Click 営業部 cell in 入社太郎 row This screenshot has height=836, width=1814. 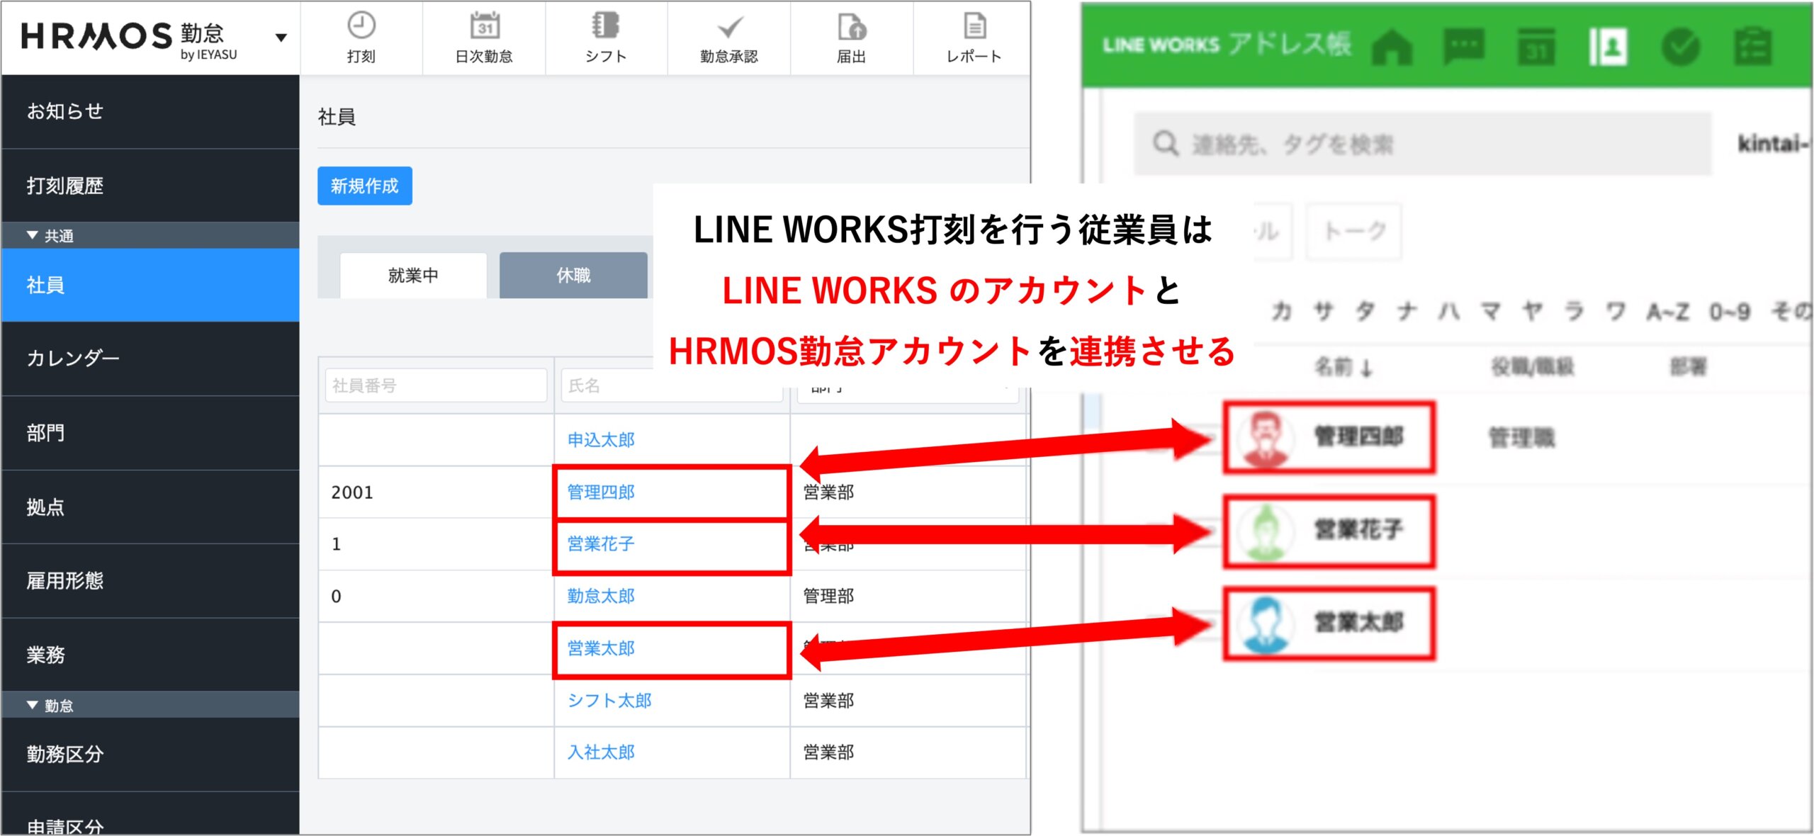pyautogui.click(x=908, y=752)
